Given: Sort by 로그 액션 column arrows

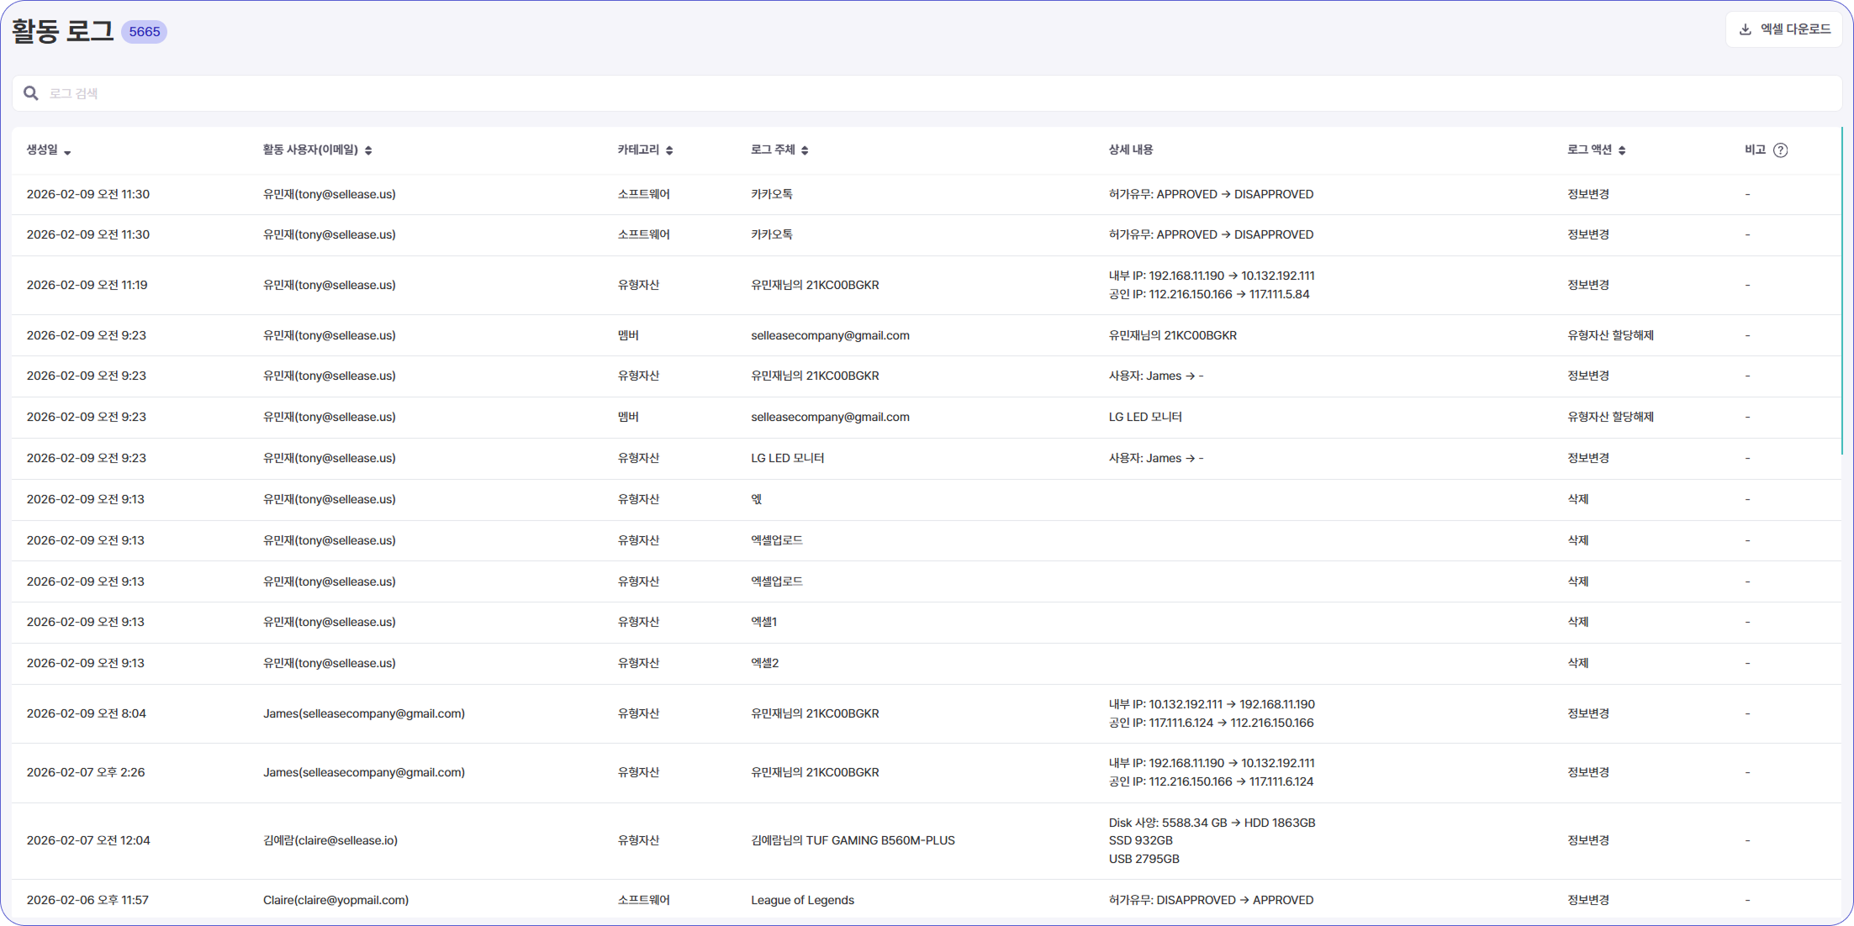Looking at the screenshot, I should [x=1622, y=150].
